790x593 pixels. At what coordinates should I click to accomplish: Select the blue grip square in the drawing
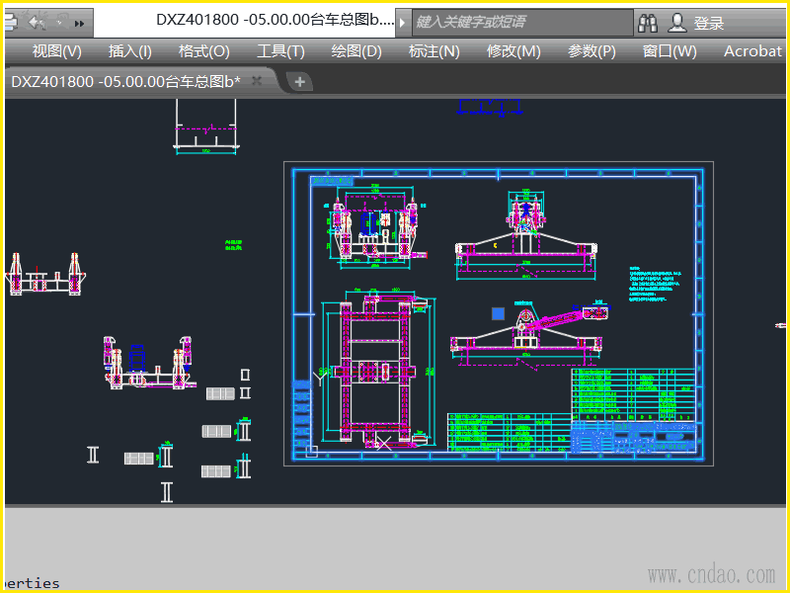498,313
